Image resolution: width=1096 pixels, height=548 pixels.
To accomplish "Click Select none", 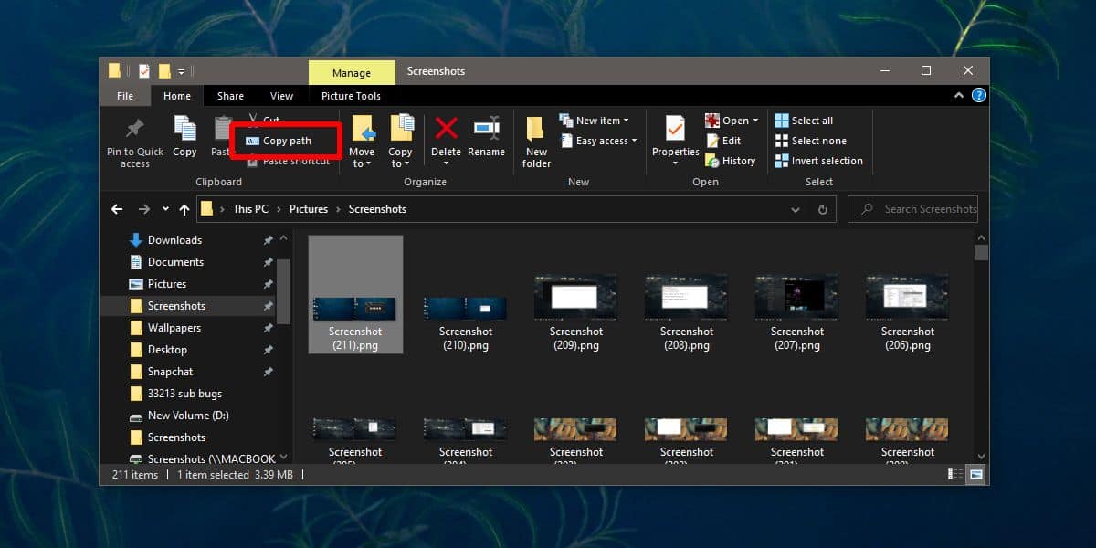I will tap(809, 141).
